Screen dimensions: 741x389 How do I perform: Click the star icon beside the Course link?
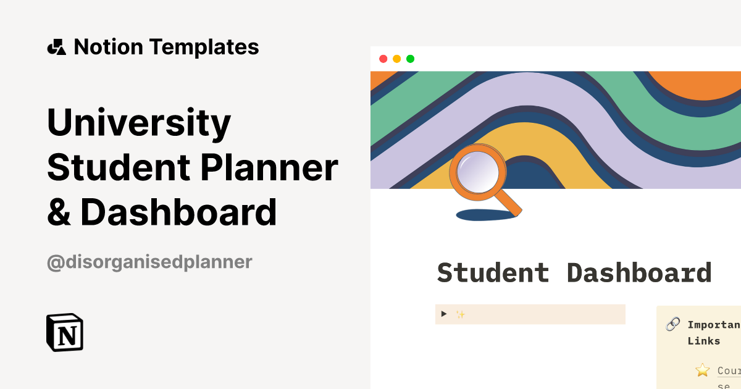point(703,370)
